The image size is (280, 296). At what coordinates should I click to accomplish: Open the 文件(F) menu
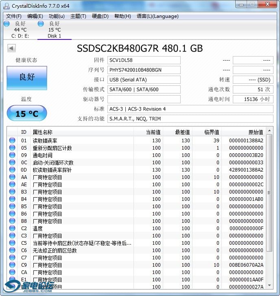pyautogui.click(x=13, y=16)
